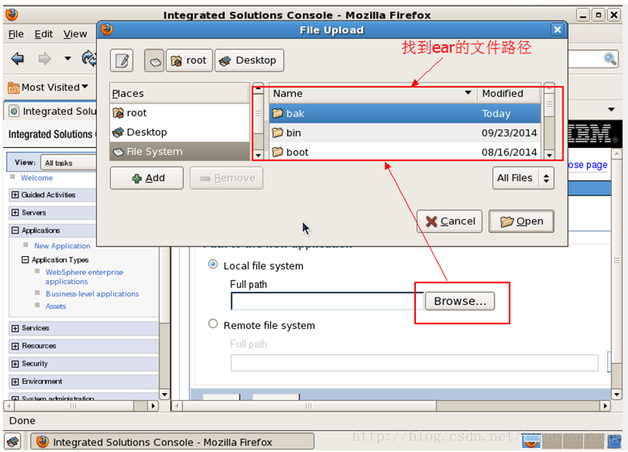This screenshot has width=628, height=452.
Task: Click the remote Full path input field
Action: click(414, 363)
